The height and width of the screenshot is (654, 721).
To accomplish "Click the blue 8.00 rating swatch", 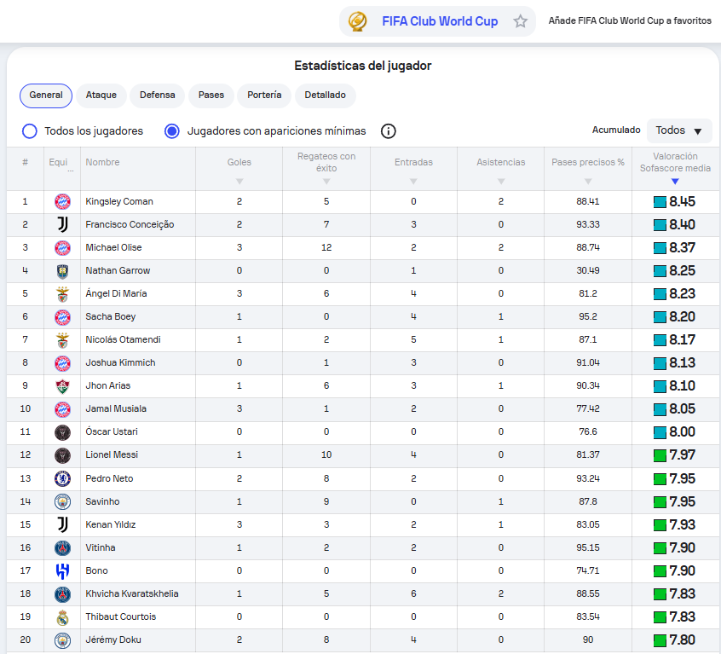I will point(660,432).
